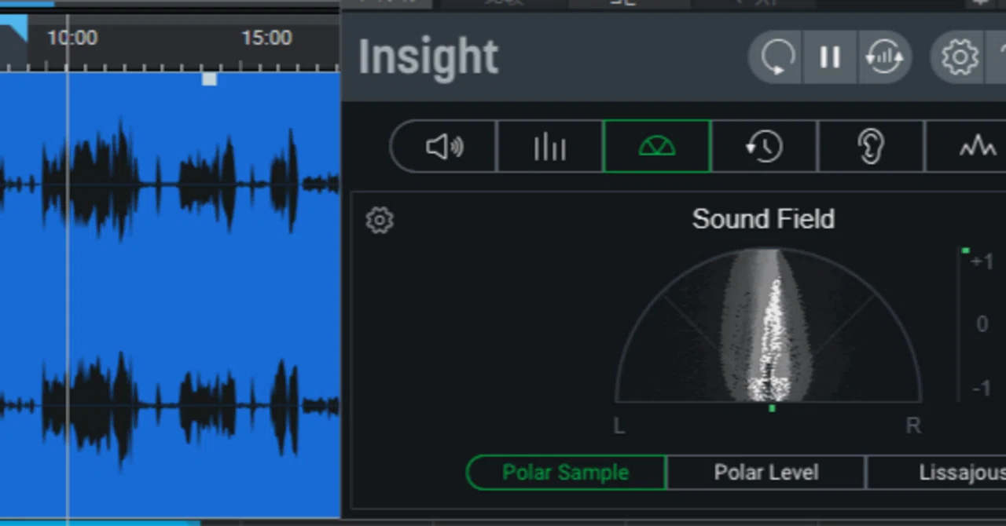Click the polar sample vectorscope display

769,325
